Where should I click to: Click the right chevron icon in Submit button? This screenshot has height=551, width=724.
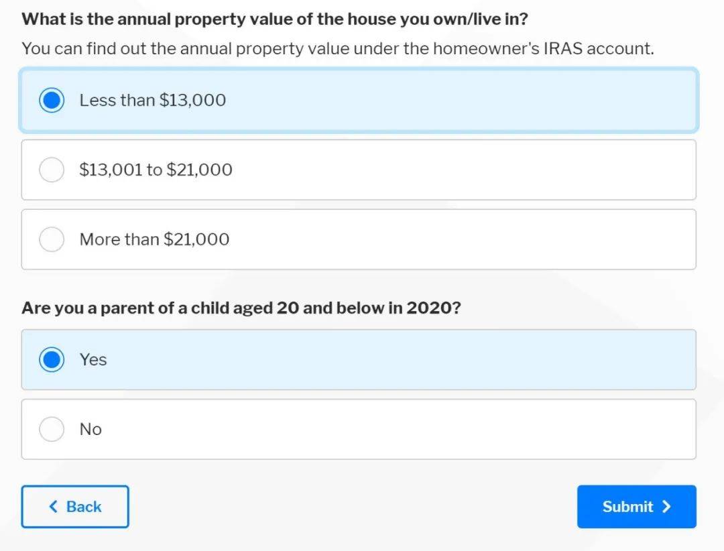pyautogui.click(x=666, y=507)
